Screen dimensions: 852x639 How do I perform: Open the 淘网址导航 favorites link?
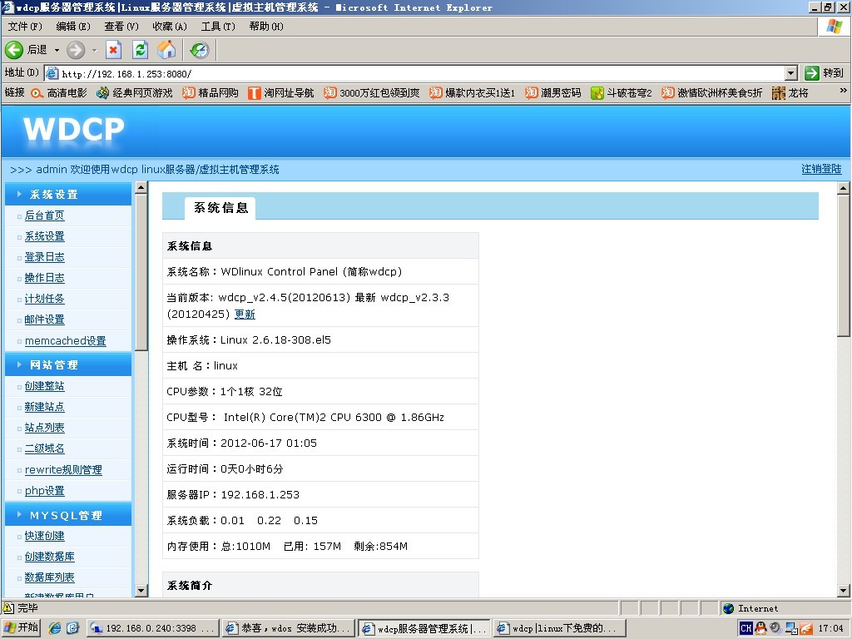coord(281,93)
